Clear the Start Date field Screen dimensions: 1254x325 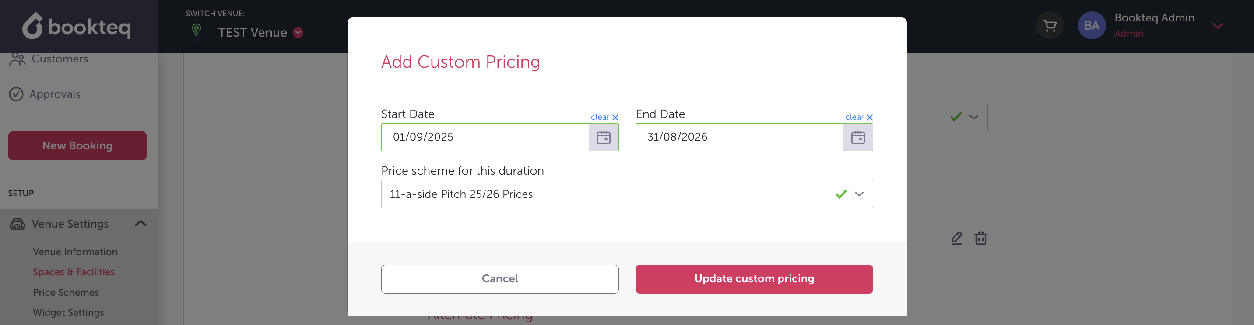[x=604, y=117]
